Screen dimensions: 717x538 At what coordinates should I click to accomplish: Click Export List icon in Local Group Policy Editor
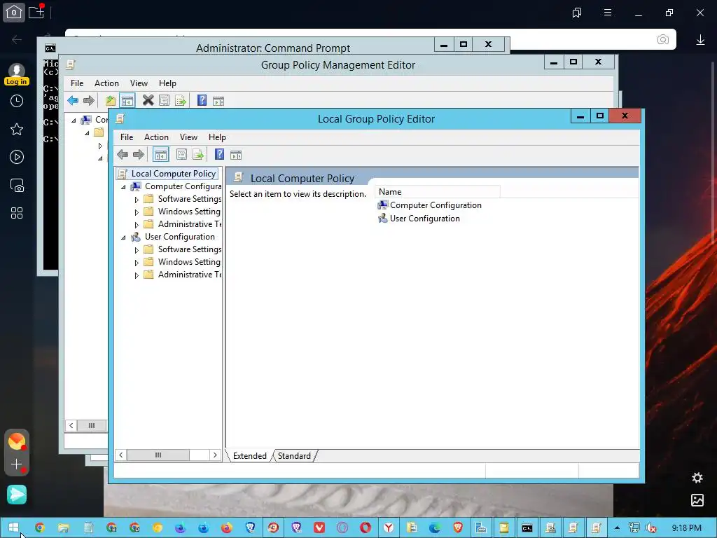198,155
